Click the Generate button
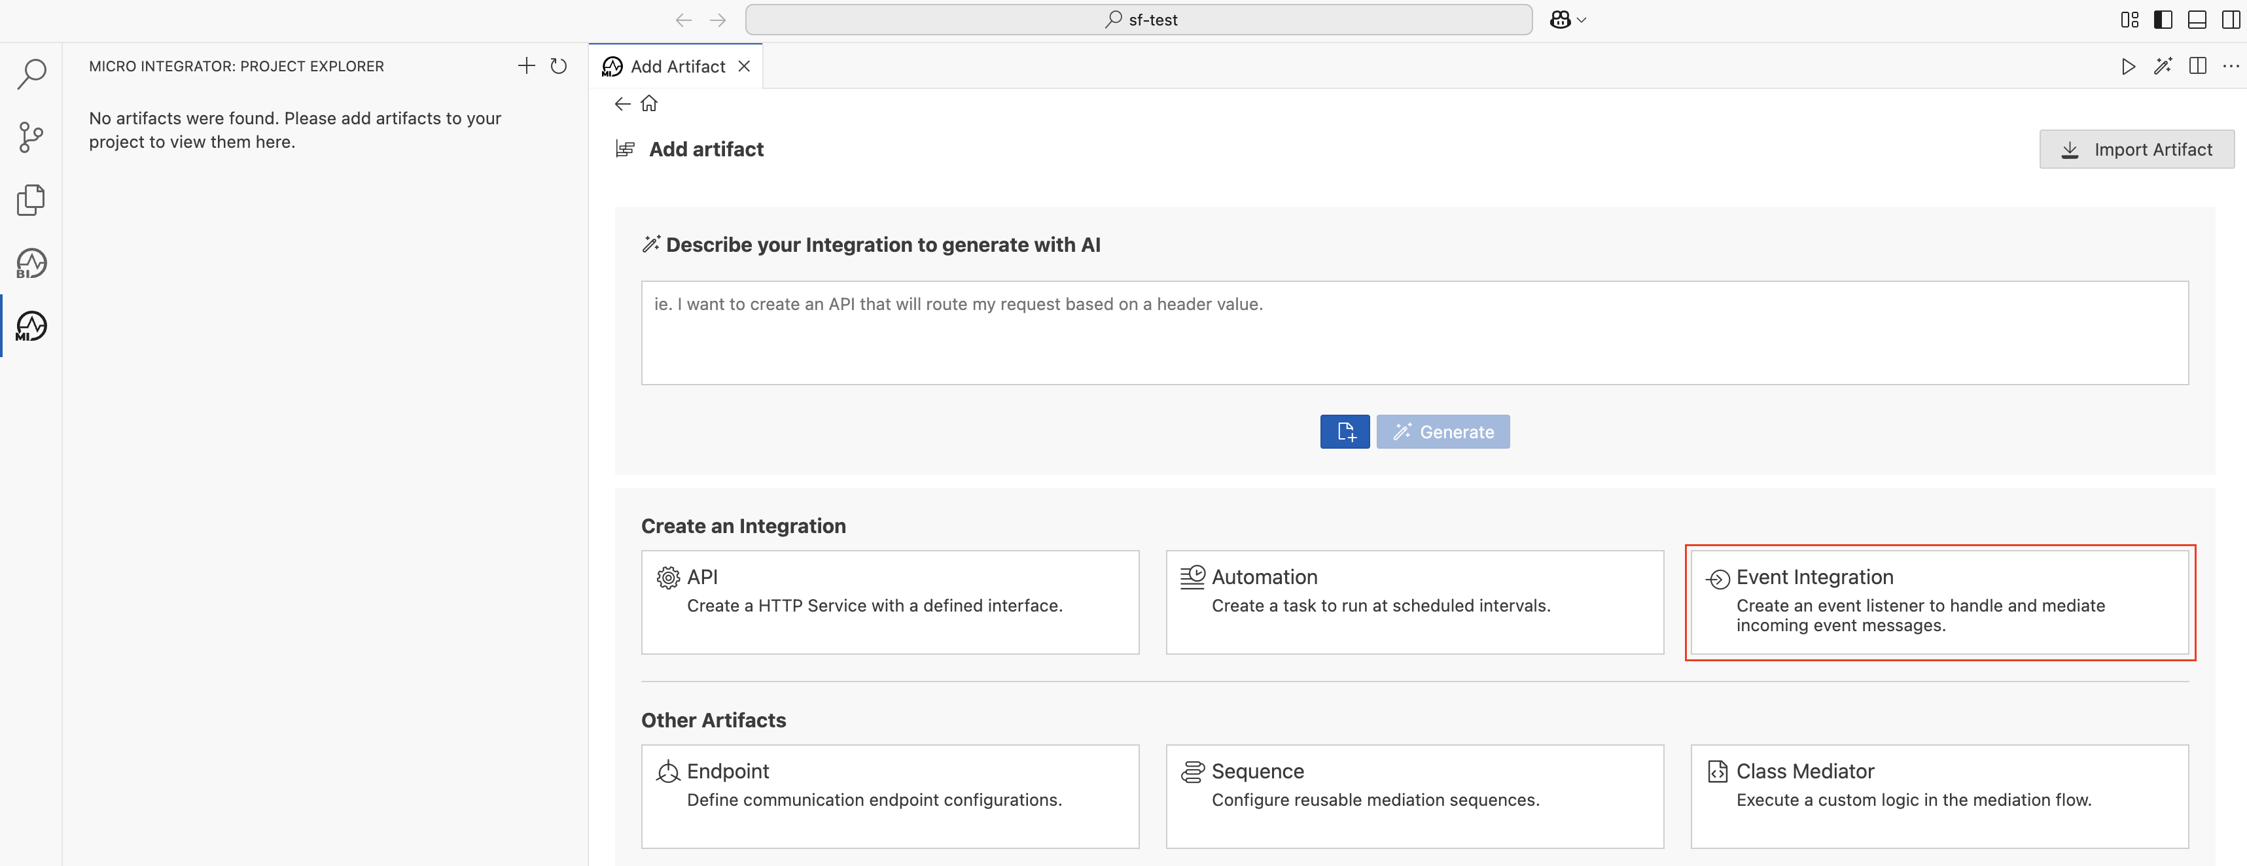Image resolution: width=2247 pixels, height=866 pixels. click(1443, 432)
